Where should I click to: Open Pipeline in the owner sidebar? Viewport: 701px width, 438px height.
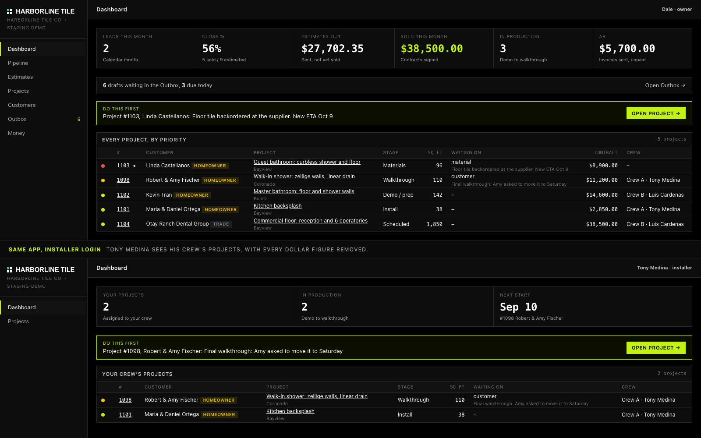[x=44, y=63]
